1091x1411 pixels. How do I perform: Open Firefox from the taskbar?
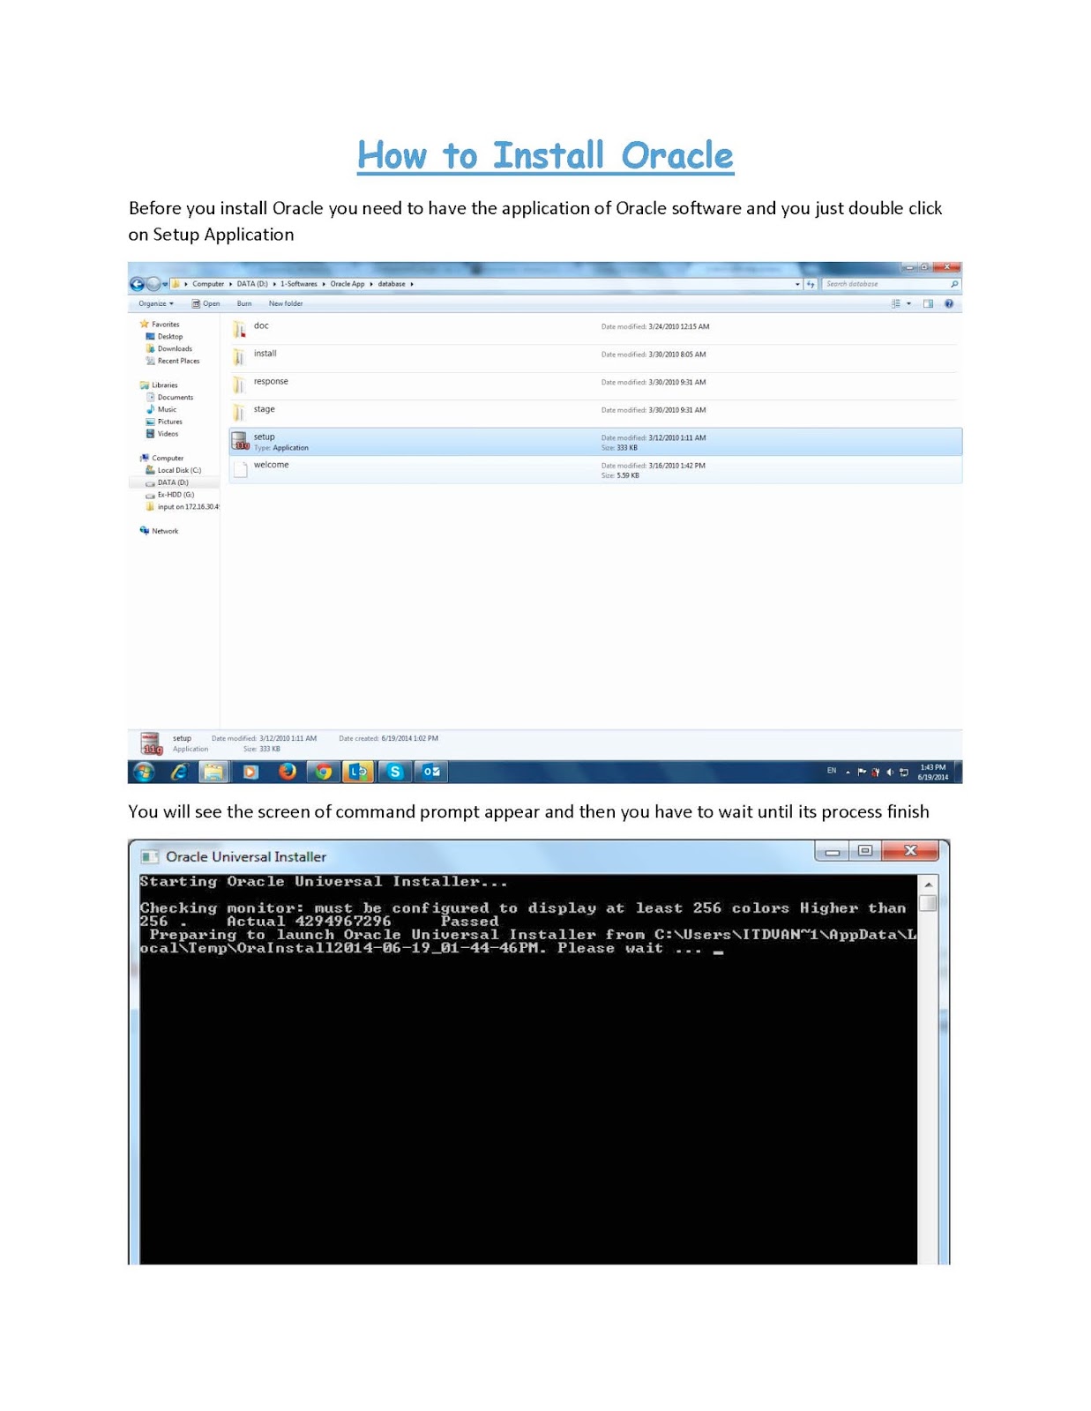288,772
